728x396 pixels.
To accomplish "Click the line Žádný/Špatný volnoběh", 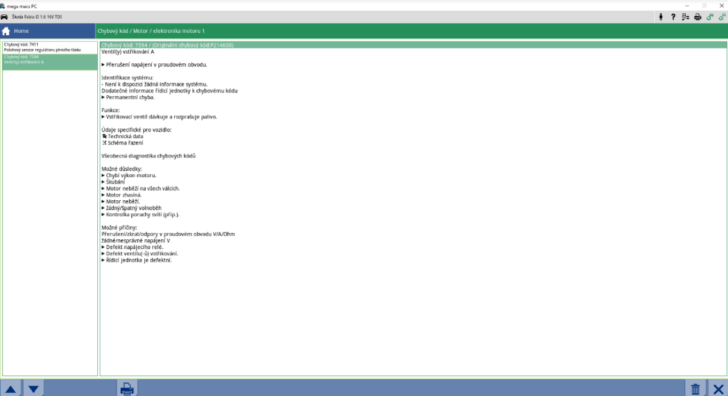I will (133, 208).
